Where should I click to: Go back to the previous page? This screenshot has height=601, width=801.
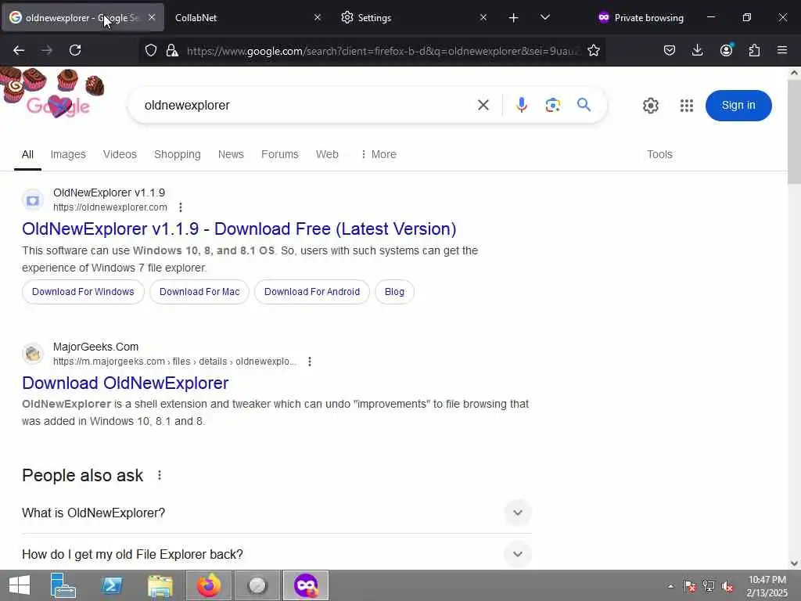tap(19, 50)
